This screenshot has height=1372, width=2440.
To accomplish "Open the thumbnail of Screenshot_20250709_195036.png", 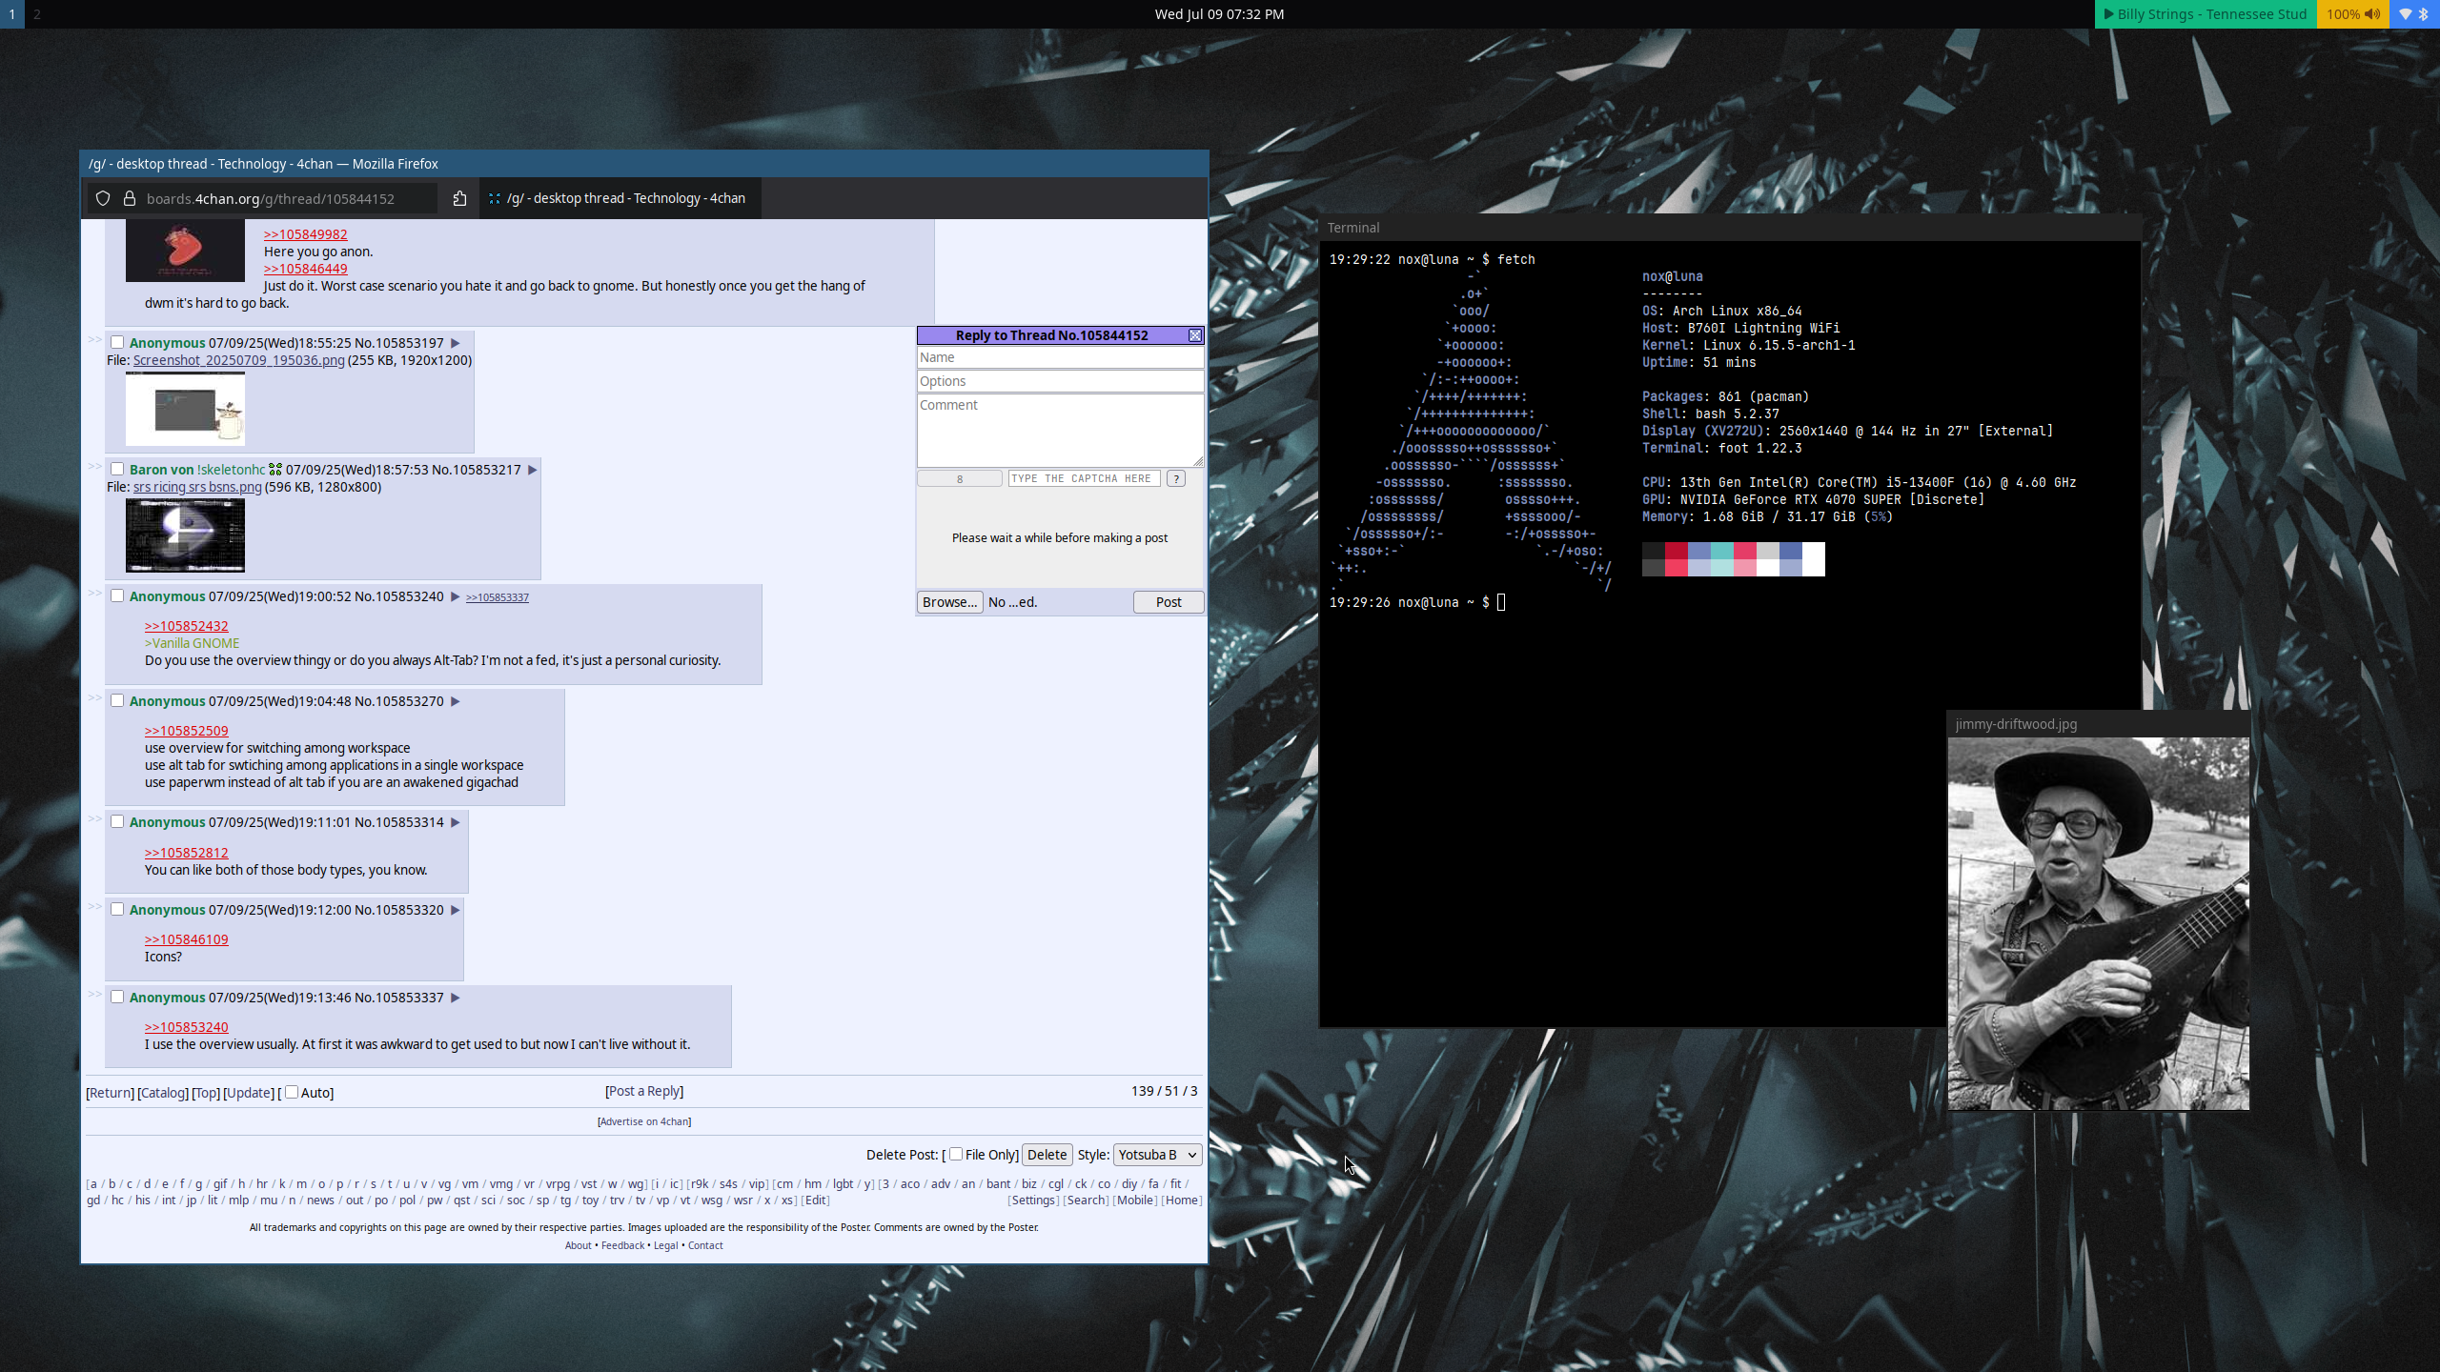I will (x=185, y=409).
